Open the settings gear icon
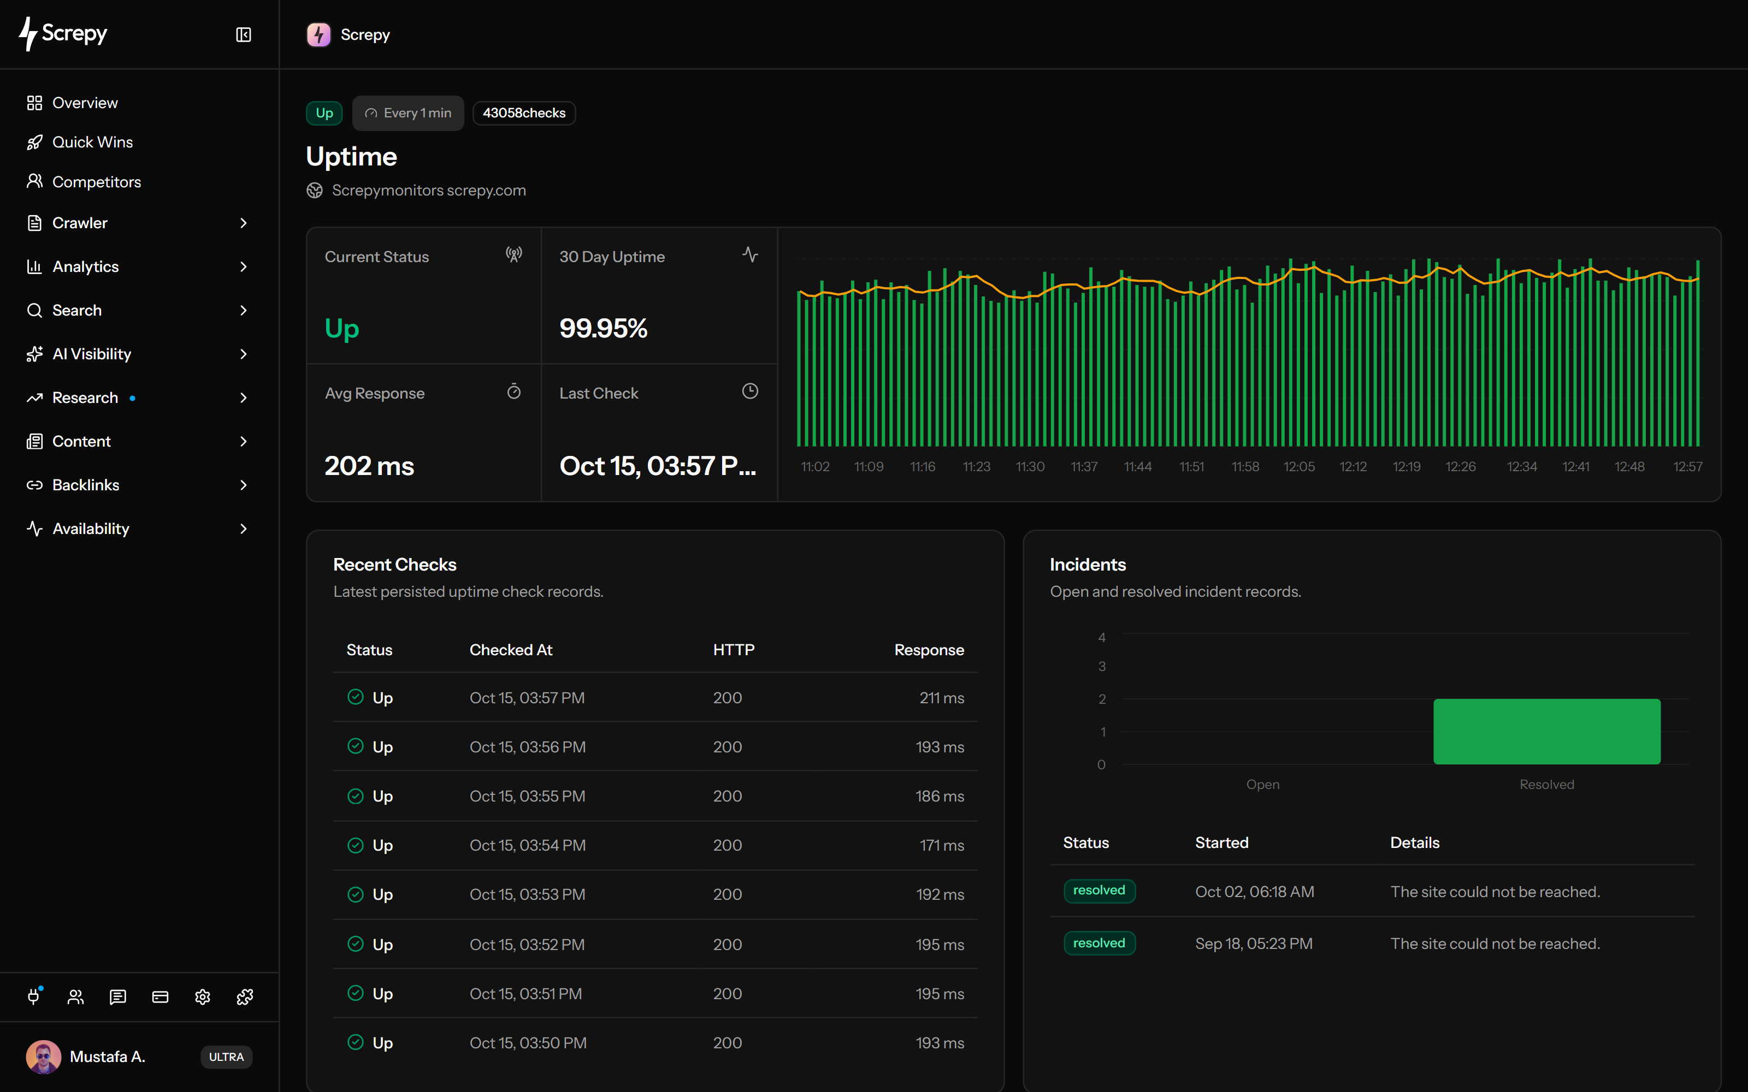 click(x=202, y=996)
